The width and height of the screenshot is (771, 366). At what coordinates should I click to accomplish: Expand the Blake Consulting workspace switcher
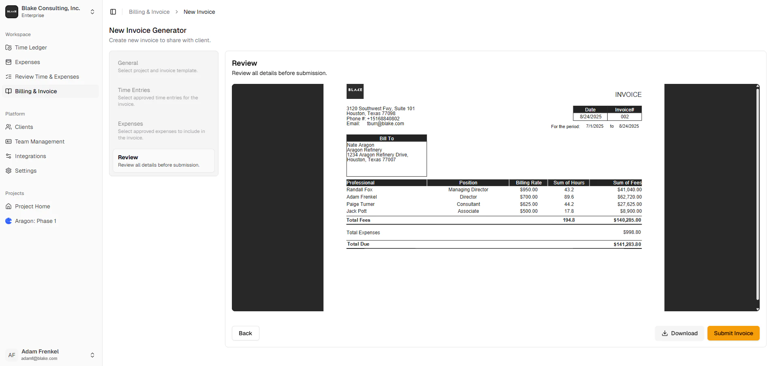coord(92,12)
